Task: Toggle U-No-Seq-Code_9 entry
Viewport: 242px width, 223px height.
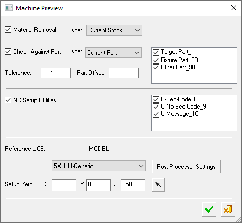Action: 156,107
